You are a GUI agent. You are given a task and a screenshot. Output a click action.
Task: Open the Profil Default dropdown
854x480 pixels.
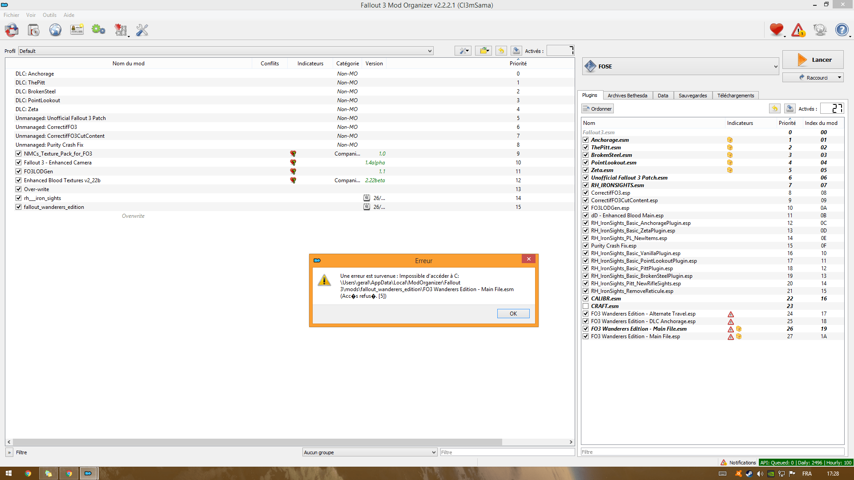click(x=226, y=51)
